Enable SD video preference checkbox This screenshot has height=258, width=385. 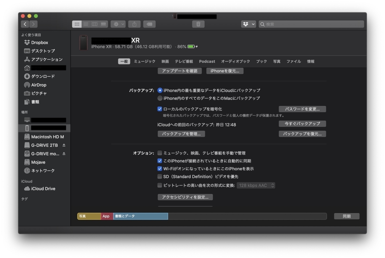pos(160,177)
